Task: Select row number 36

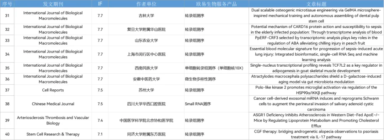Action: 7,79
